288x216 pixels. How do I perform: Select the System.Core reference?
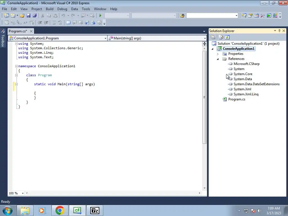click(243, 74)
